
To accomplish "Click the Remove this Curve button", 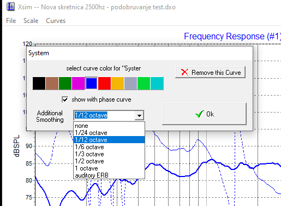I will [x=210, y=72].
